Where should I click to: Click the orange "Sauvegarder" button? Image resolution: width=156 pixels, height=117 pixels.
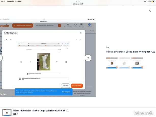coord(77,86)
